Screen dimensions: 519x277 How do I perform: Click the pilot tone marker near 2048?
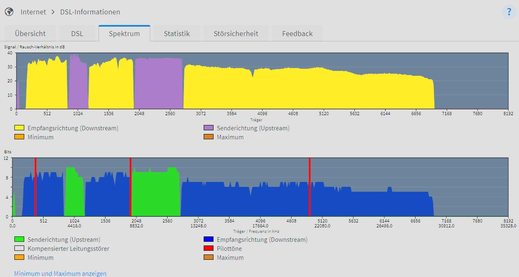point(131,187)
